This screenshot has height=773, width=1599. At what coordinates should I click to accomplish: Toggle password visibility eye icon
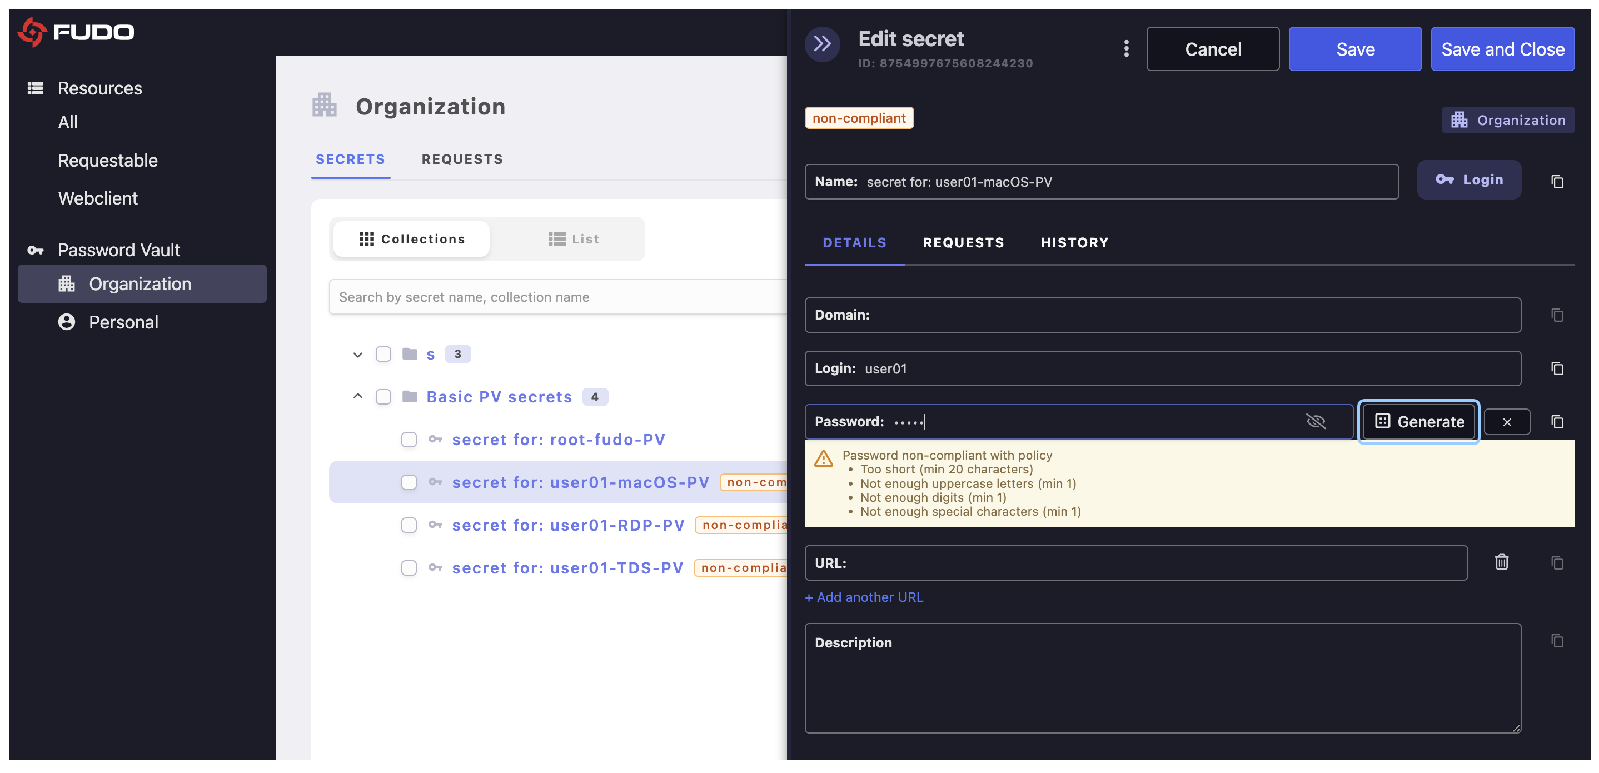(x=1316, y=422)
